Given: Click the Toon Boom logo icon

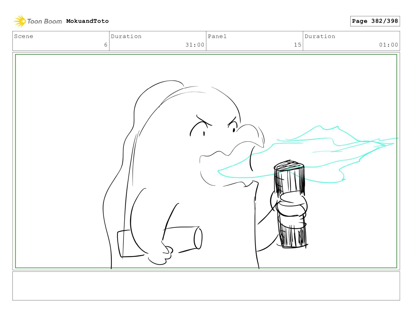Looking at the screenshot, I should [x=20, y=21].
